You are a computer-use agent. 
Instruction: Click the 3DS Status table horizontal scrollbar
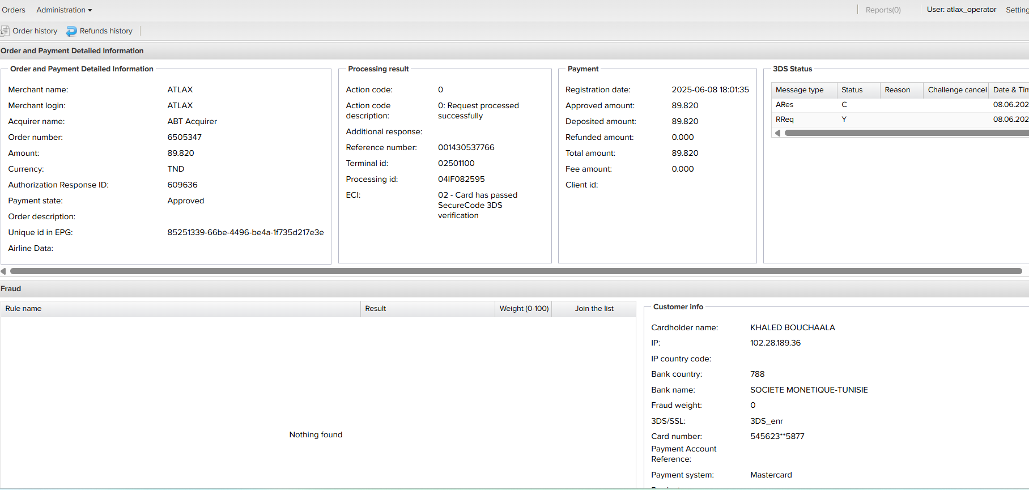click(x=907, y=133)
